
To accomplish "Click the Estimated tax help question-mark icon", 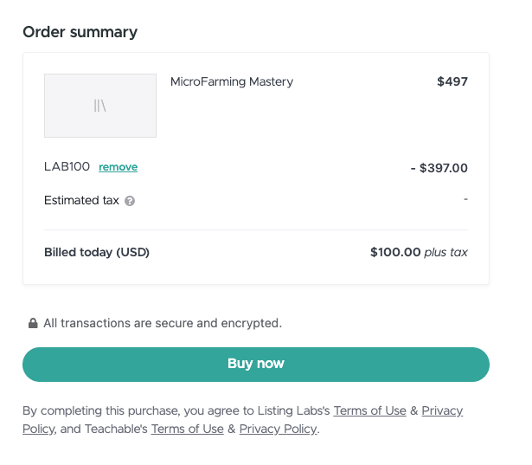I will tap(130, 201).
